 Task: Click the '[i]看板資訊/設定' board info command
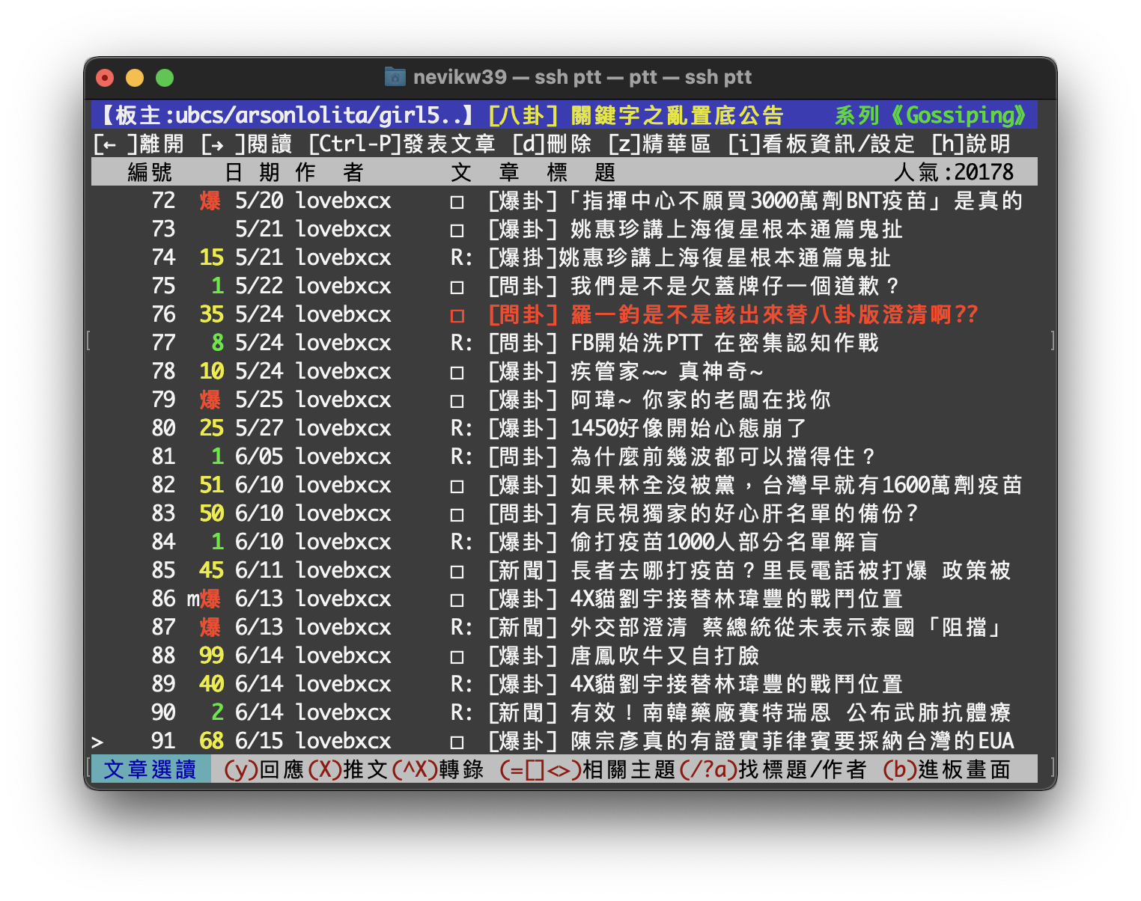pos(821,144)
